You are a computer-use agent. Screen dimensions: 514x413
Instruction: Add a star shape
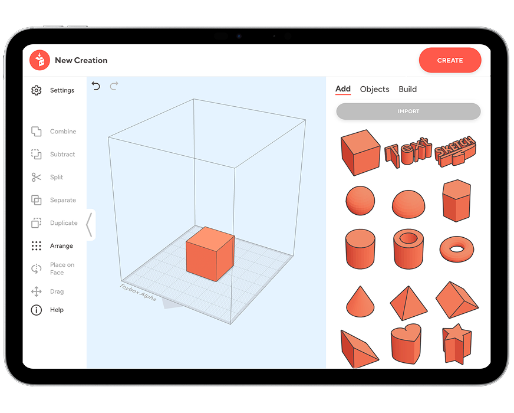(457, 344)
